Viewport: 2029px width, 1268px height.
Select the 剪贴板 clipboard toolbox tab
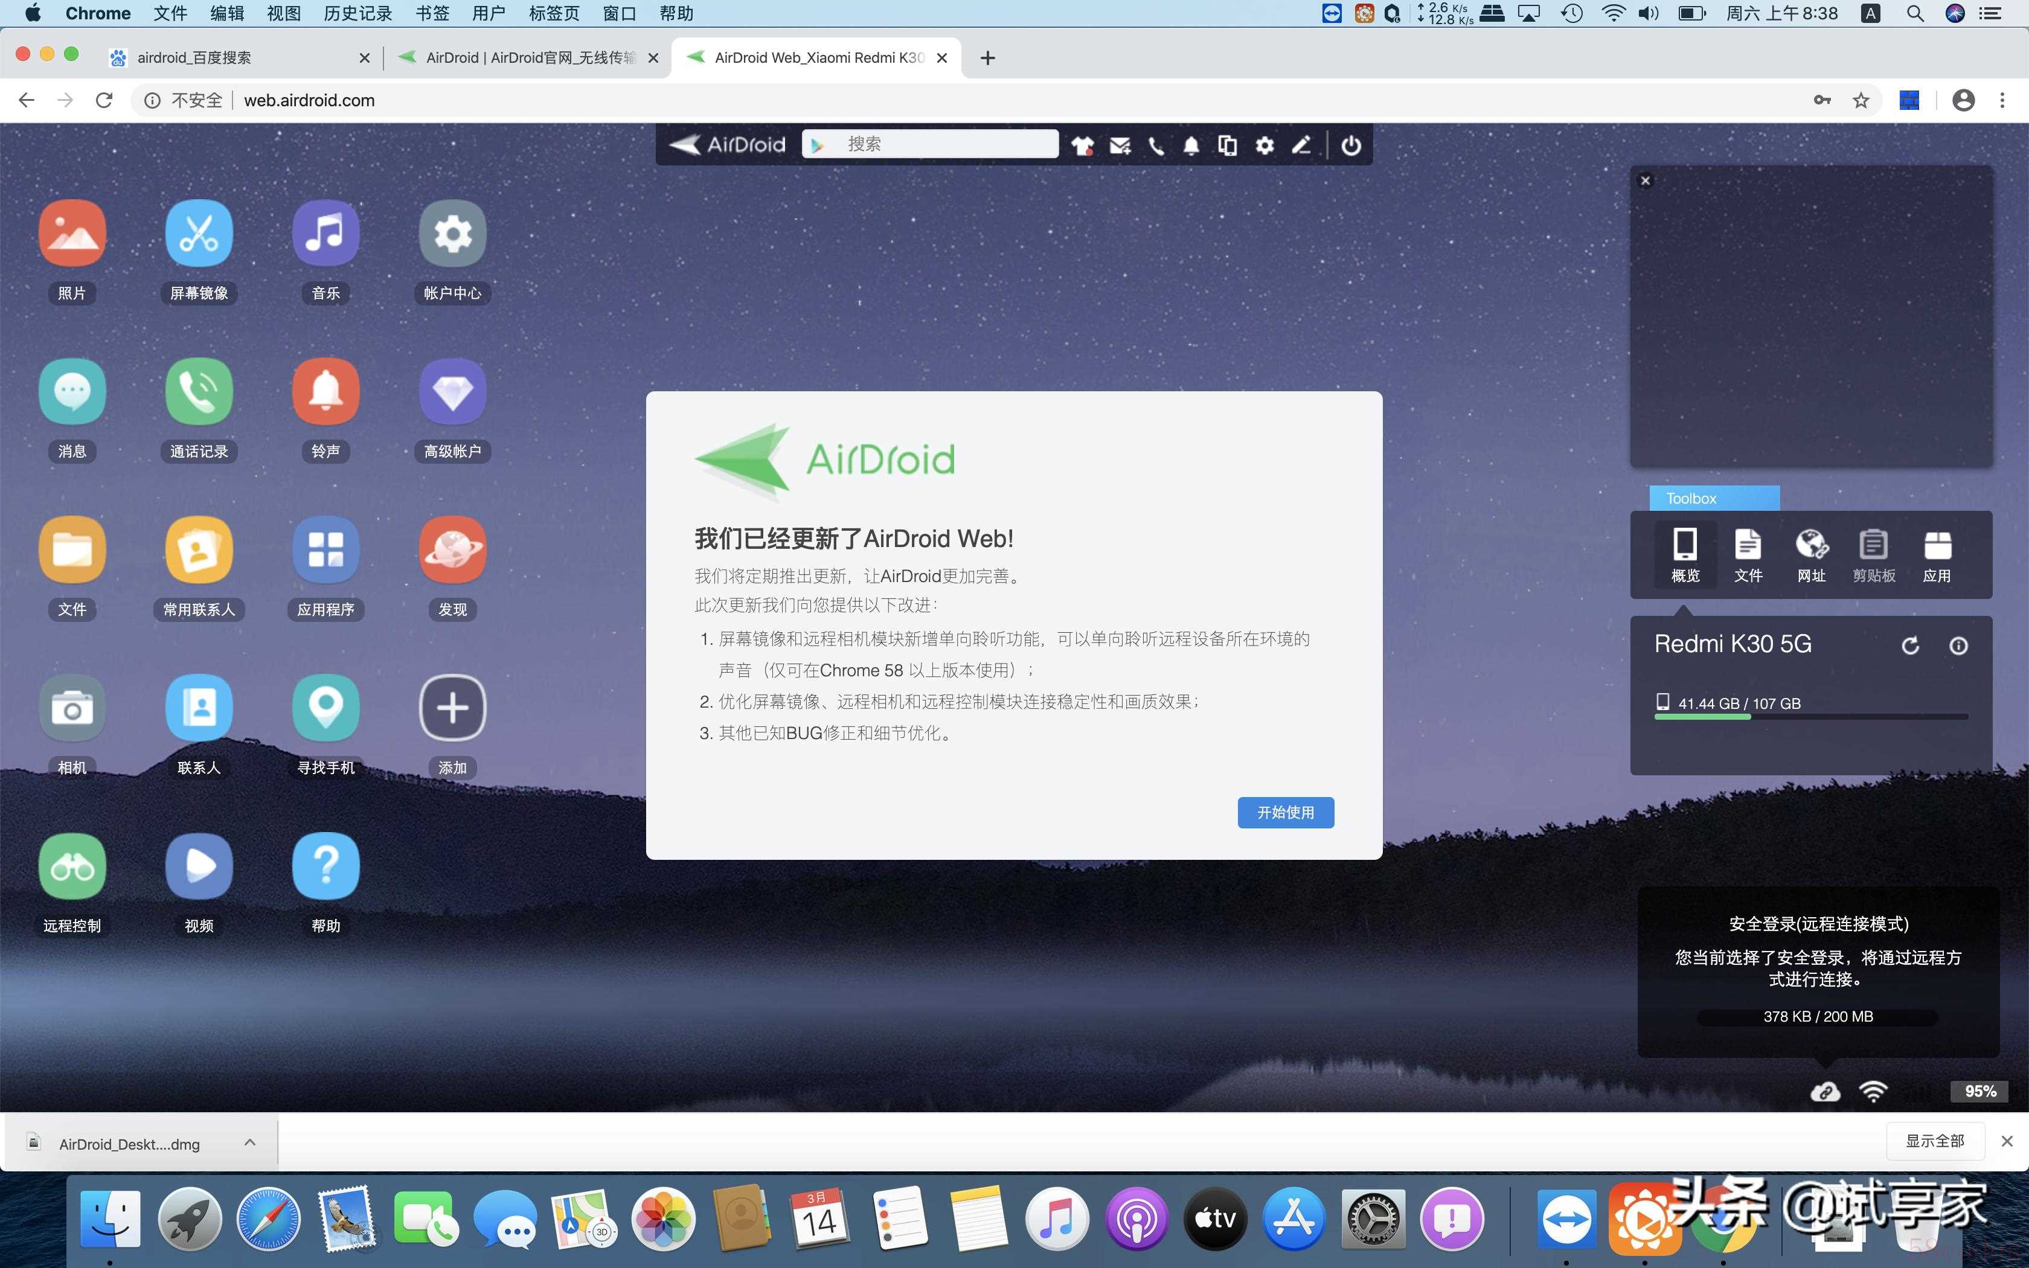[1874, 554]
